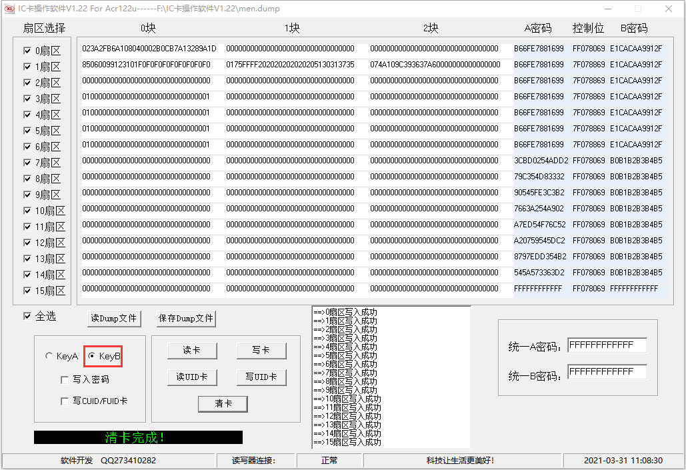Click the 清卡完成! status banner

[x=138, y=437]
